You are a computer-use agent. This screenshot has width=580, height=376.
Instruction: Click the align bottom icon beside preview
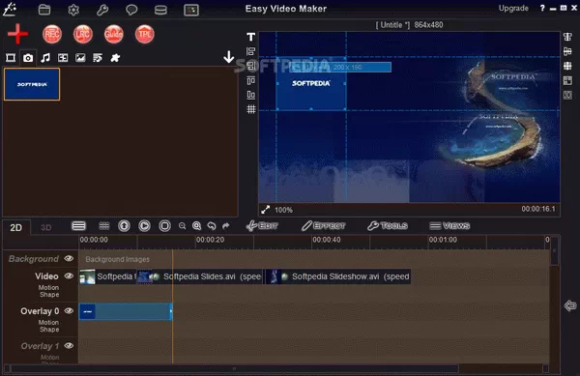click(250, 95)
